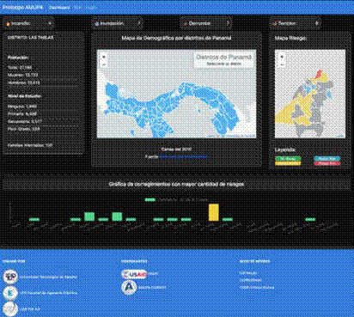Click the Incendio fire icon

(x=8, y=24)
